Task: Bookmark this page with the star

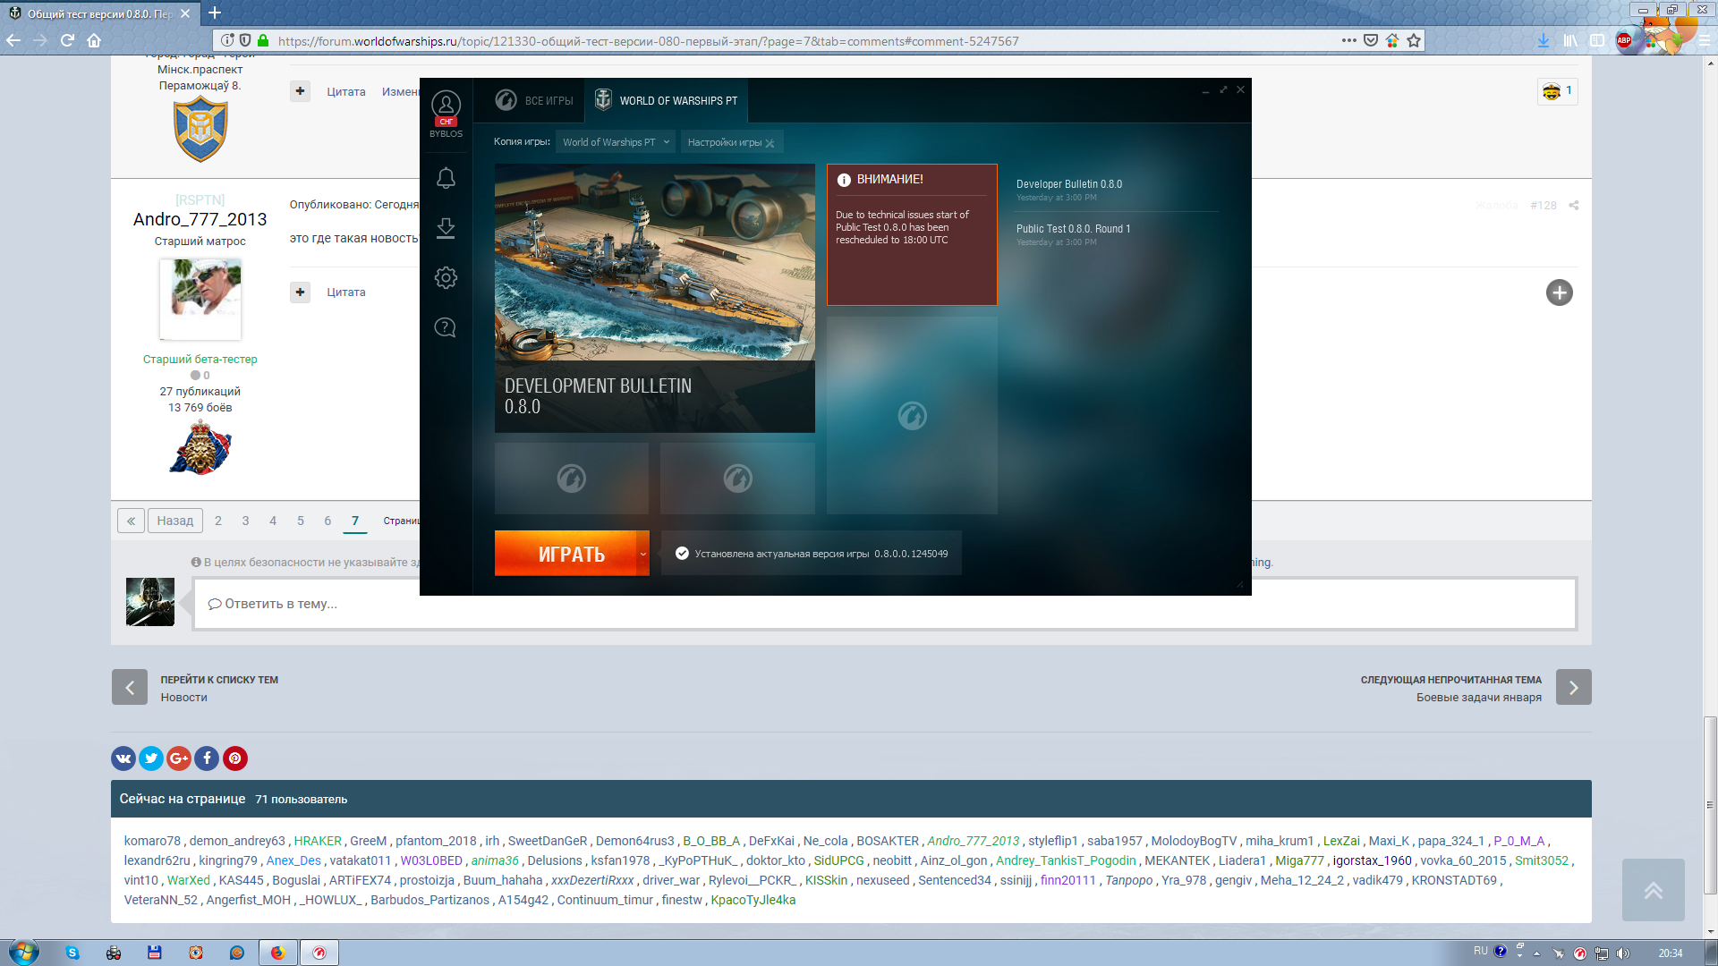Action: click(1414, 40)
